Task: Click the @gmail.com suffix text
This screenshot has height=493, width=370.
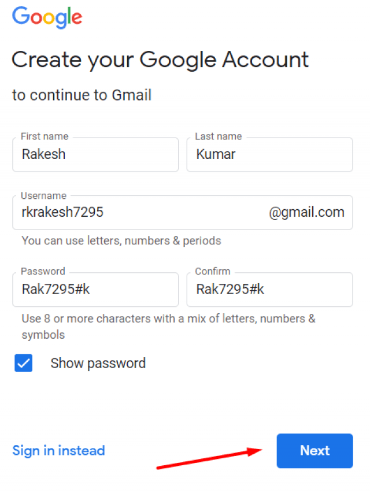Action: (306, 213)
